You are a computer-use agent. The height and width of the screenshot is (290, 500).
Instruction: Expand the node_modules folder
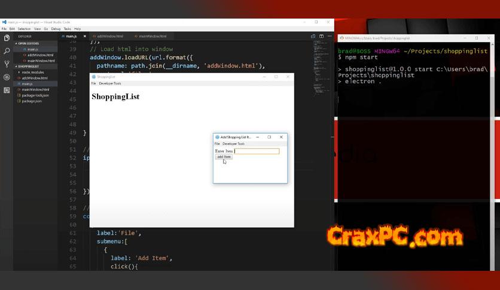(x=32, y=72)
